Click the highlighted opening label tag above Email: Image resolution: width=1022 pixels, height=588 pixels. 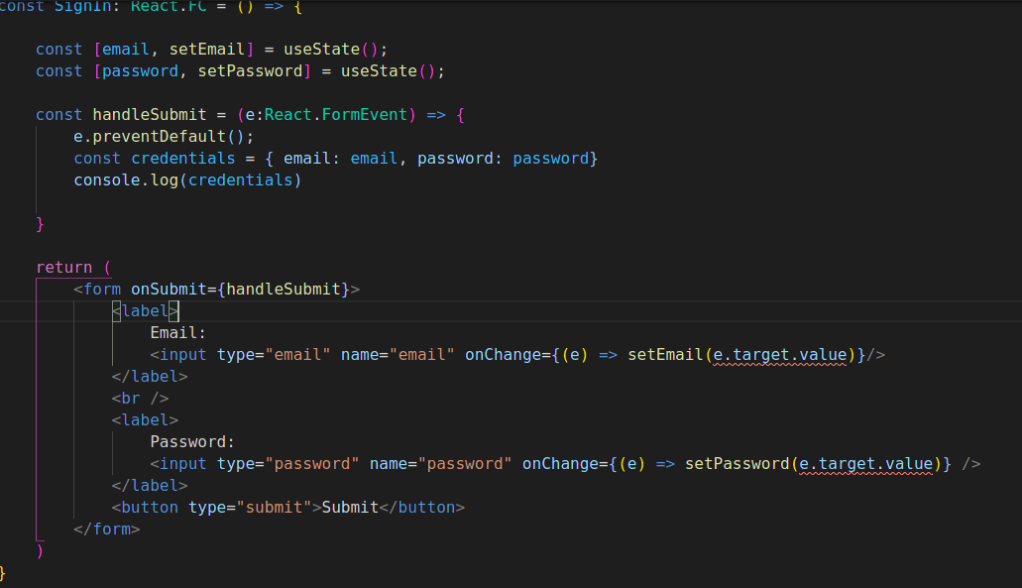click(145, 311)
